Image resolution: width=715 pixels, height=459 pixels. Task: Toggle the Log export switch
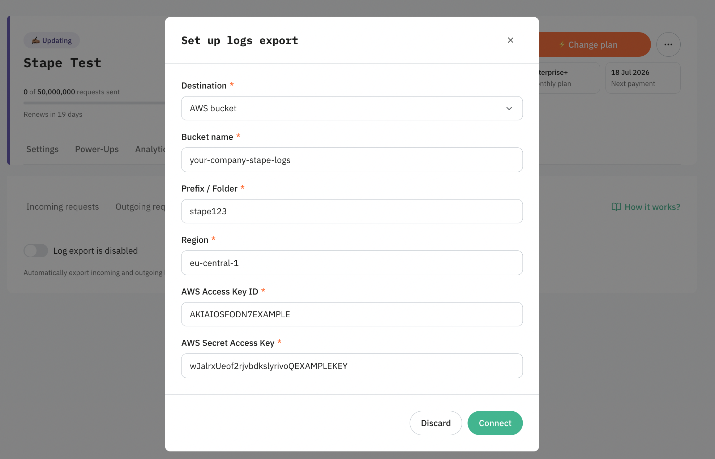36,250
